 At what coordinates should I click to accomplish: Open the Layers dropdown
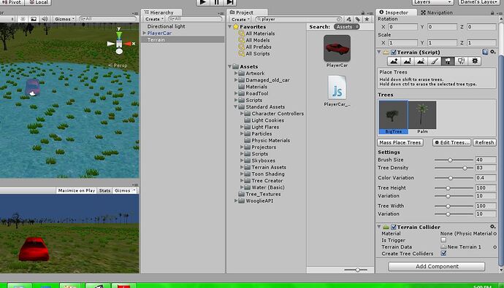432,2
